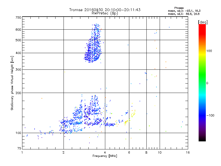Click the x-axis tick label '16'
This screenshot has width=221, height=166.
tap(188, 152)
